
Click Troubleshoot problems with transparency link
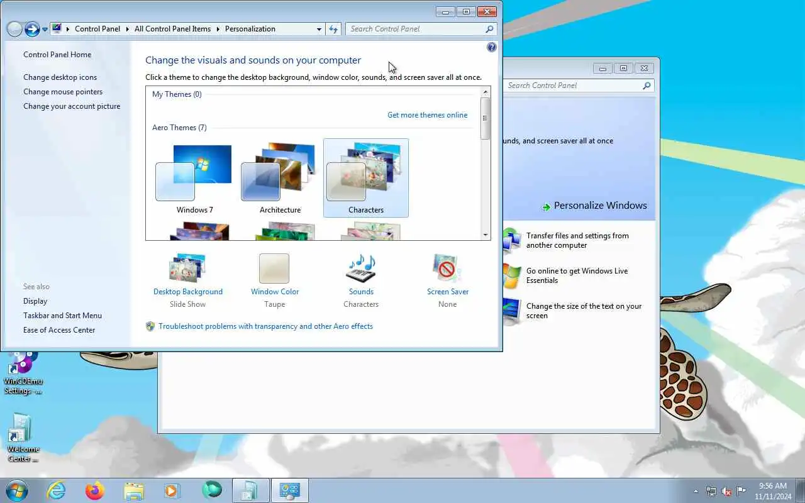[x=265, y=326]
